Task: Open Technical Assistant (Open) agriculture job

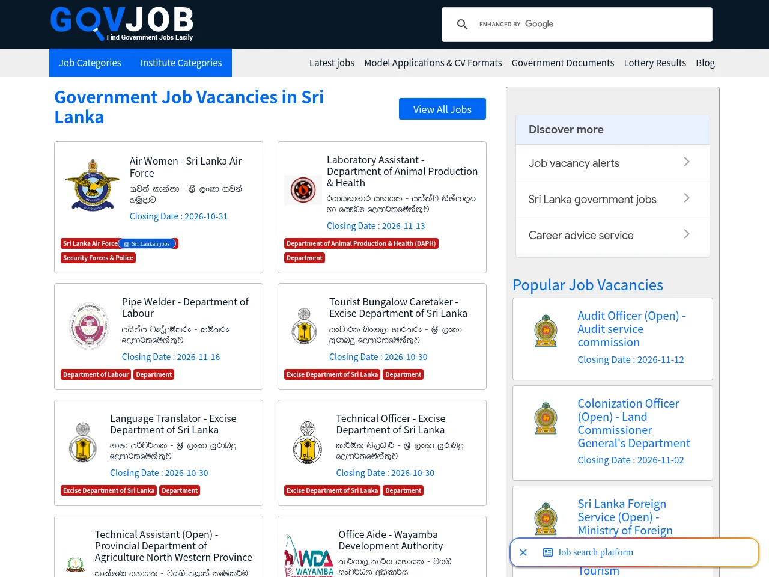Action: click(174, 546)
